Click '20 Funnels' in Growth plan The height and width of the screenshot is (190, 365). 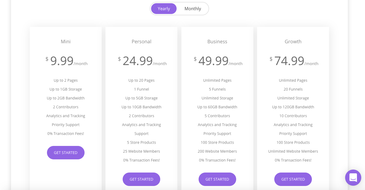coord(293,89)
